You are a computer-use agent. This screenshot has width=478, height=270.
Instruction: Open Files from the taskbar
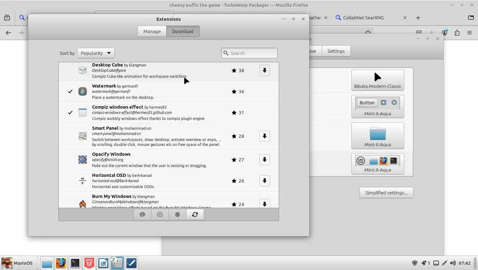pos(47,263)
